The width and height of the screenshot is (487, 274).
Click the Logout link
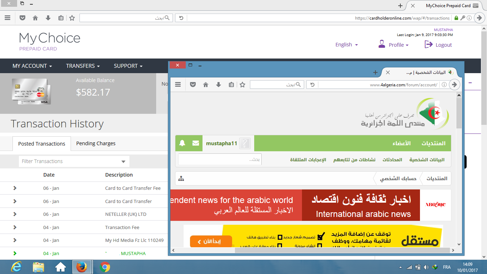(x=439, y=45)
